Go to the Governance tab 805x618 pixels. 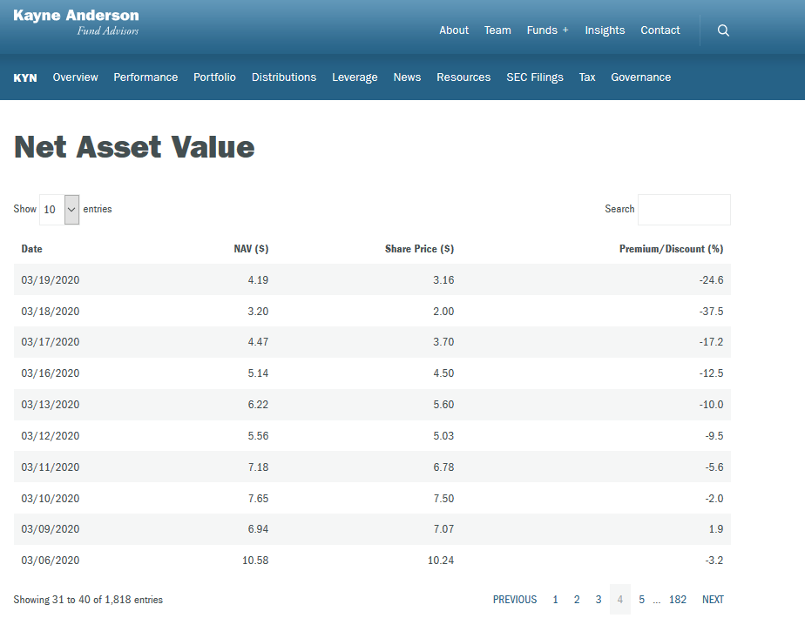coord(640,77)
